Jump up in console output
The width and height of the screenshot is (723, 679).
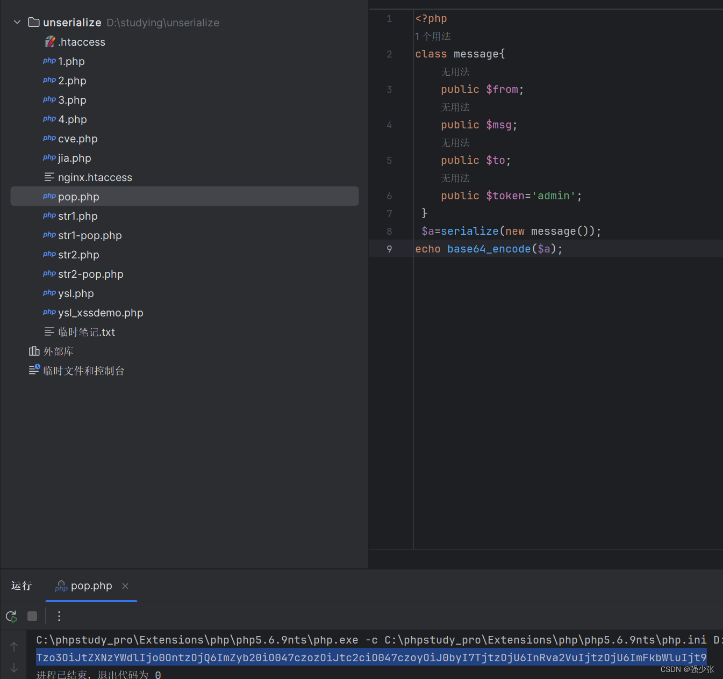pos(14,646)
